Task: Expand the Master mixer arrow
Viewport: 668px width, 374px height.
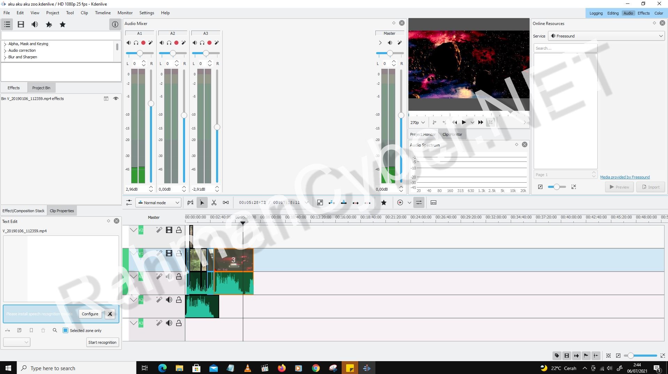Action: (380, 43)
